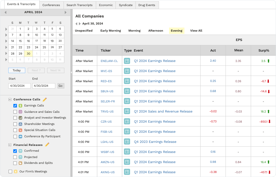Enable Analyst and Investor Meetings checkbox
276x177 pixels.
pyautogui.click(x=15, y=118)
